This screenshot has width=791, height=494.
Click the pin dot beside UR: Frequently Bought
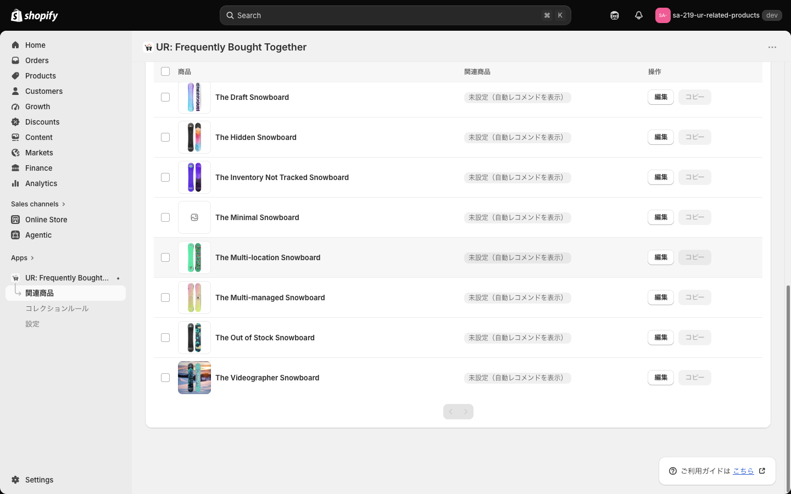pos(118,278)
